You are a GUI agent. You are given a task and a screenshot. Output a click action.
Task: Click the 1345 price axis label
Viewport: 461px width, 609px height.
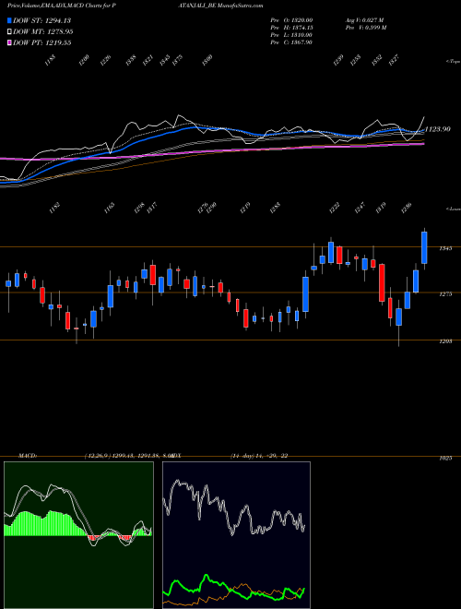[445, 248]
